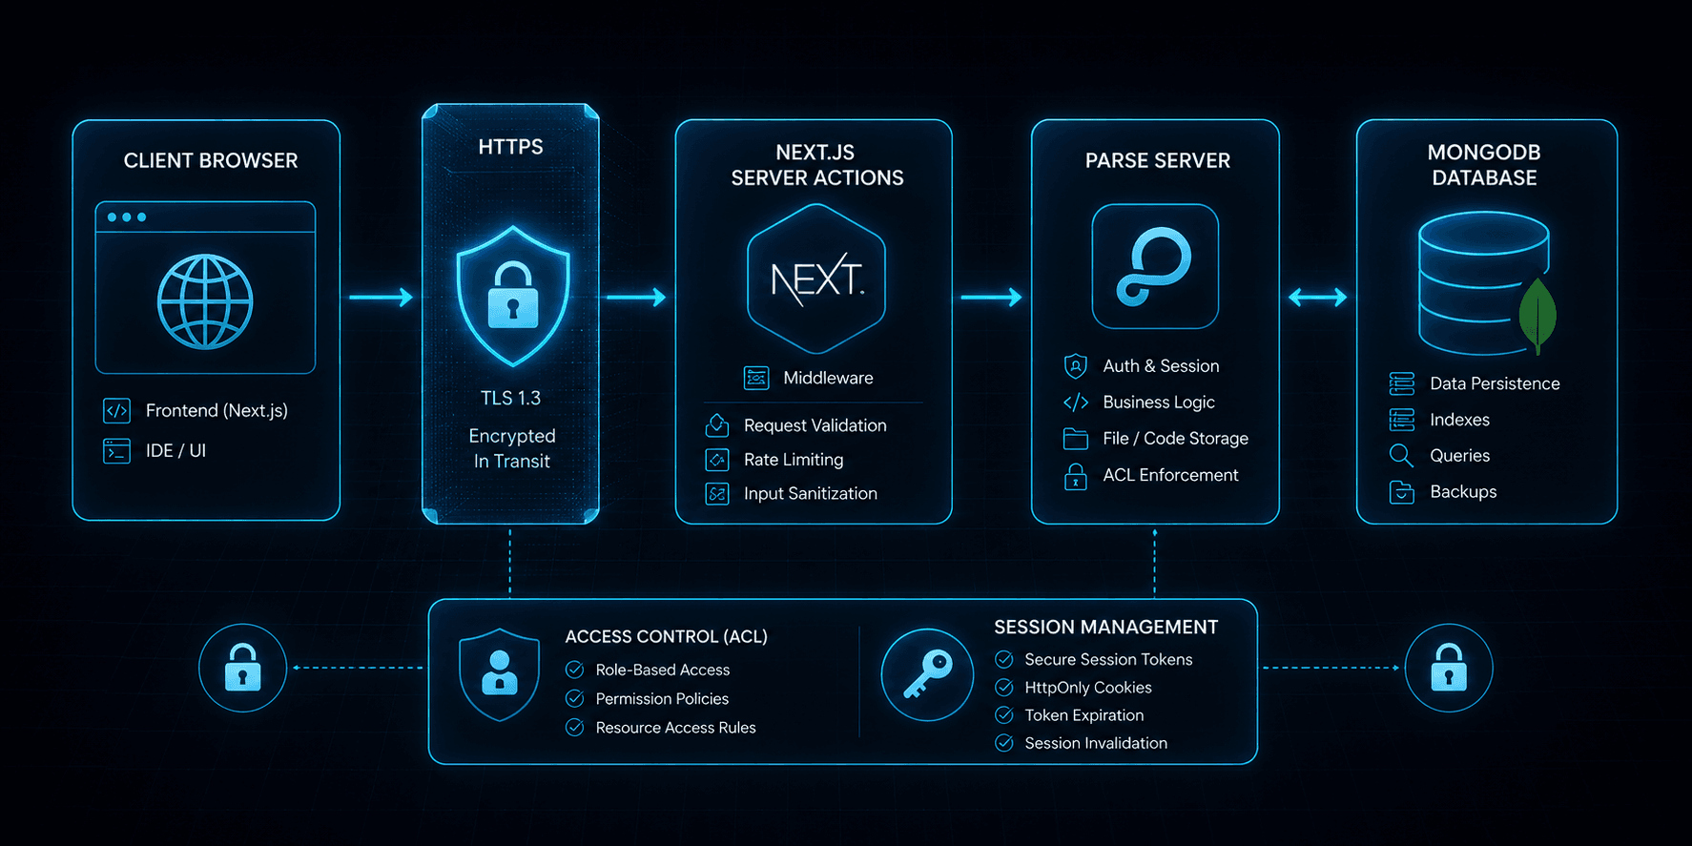The image size is (1692, 846).
Task: Click the HTTPS shield padlock icon
Action: [x=513, y=296]
